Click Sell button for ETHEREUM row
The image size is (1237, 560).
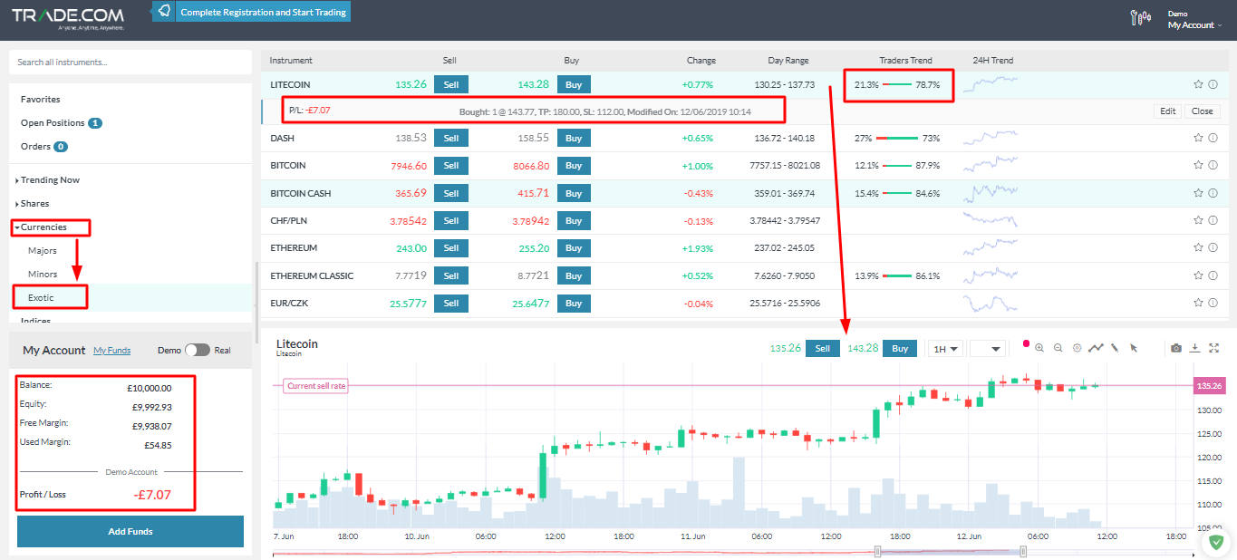pyautogui.click(x=450, y=248)
